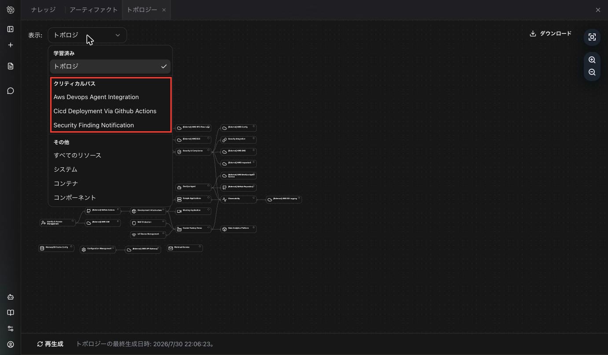
Task: Select the IoT Device Management node
Action: click(x=148, y=235)
